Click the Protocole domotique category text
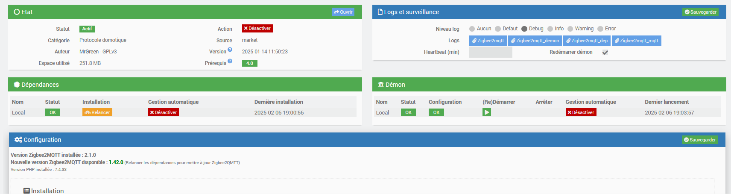Viewport: 731px width, 194px height. coord(103,40)
